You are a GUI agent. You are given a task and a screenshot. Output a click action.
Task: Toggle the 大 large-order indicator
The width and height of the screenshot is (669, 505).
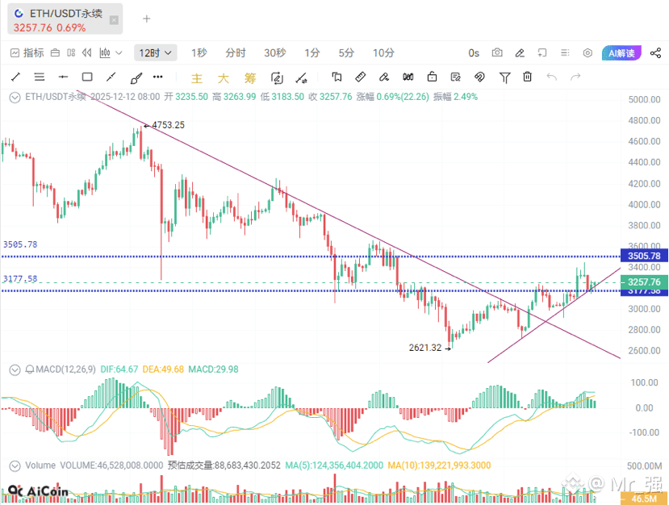[224, 78]
